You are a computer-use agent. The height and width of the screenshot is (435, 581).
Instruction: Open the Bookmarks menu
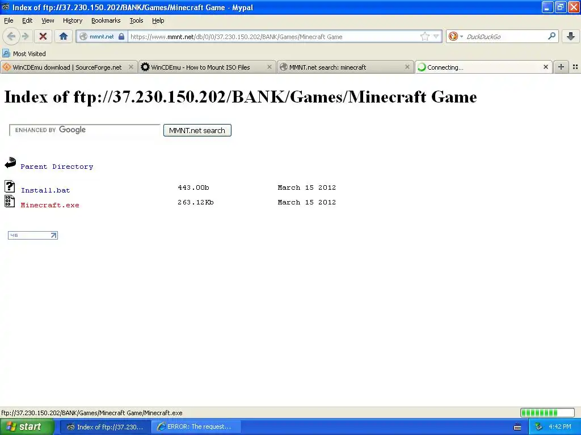pos(106,20)
